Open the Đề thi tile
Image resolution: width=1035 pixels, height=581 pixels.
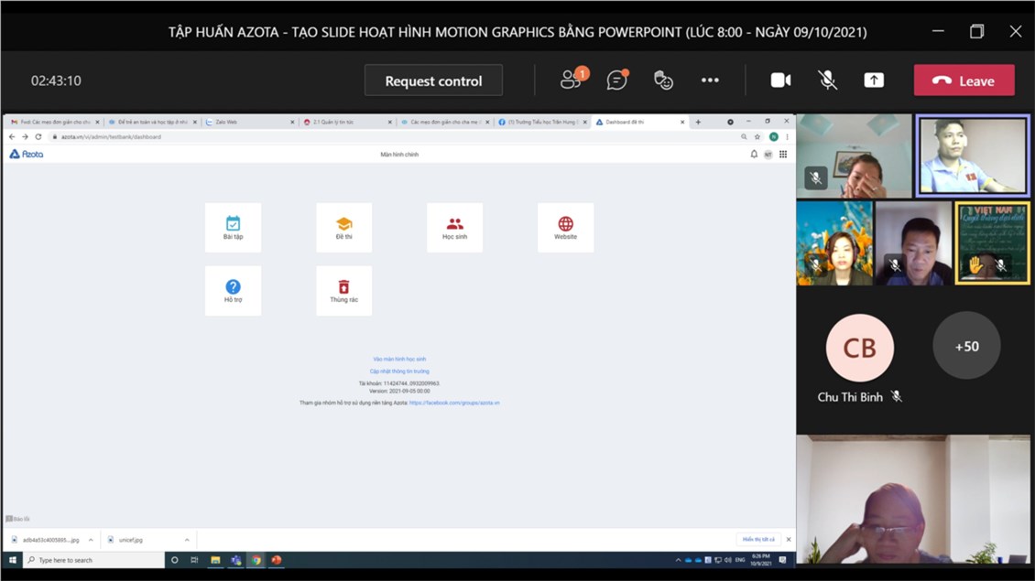343,228
